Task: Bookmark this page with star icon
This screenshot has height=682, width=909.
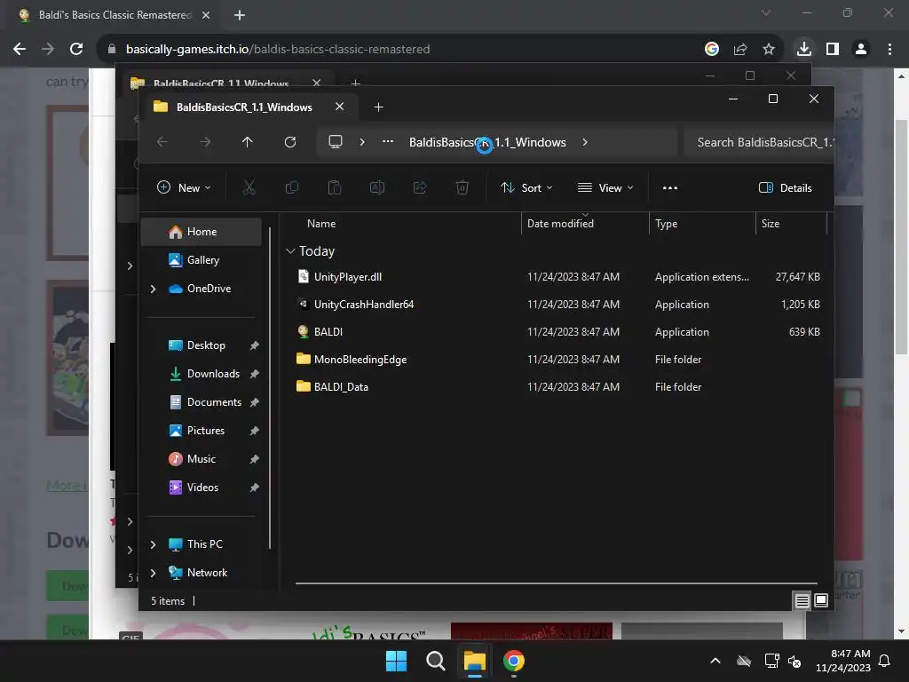Action: pos(769,50)
